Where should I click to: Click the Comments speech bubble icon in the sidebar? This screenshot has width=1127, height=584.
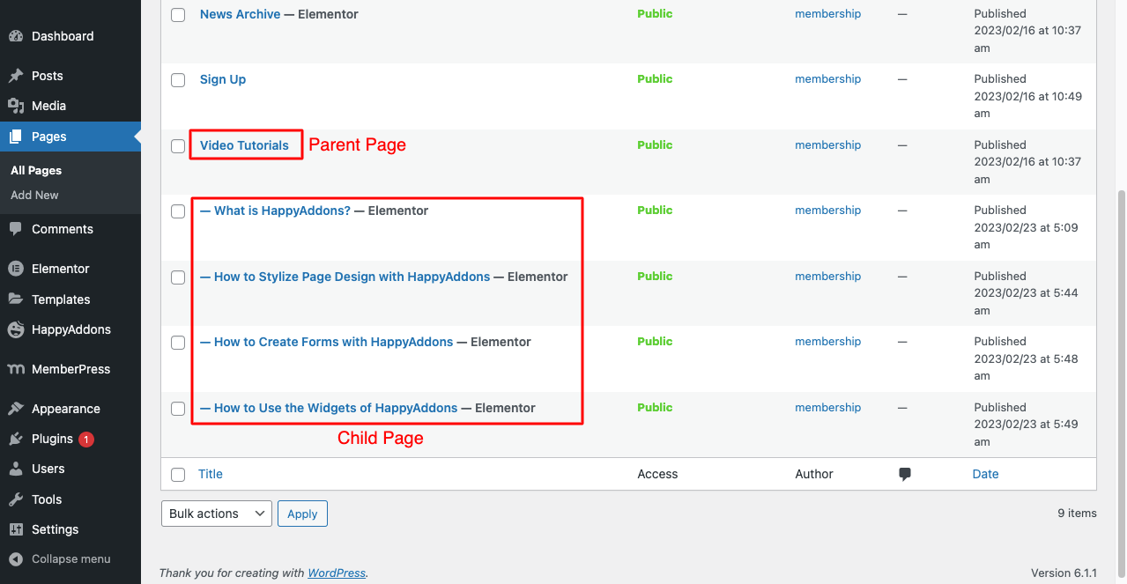[x=16, y=229]
